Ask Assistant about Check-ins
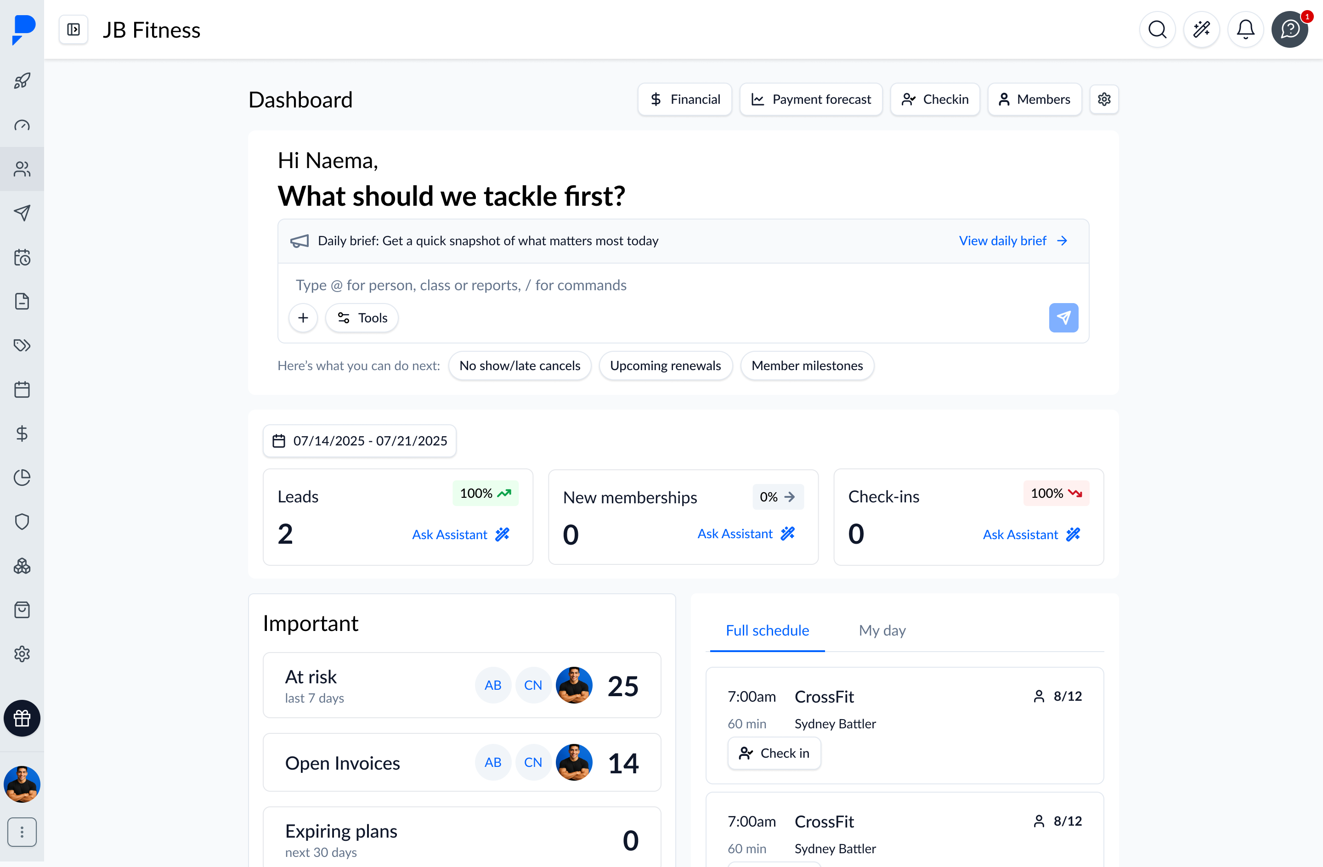1323x867 pixels. (x=1031, y=535)
